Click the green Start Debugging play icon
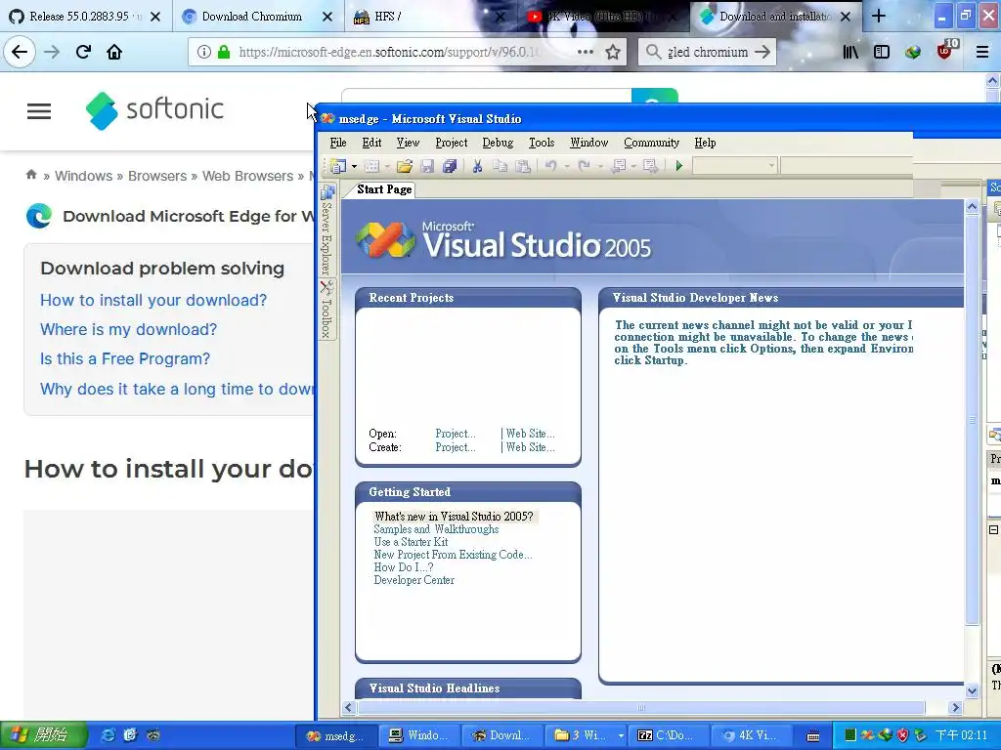 (x=678, y=166)
